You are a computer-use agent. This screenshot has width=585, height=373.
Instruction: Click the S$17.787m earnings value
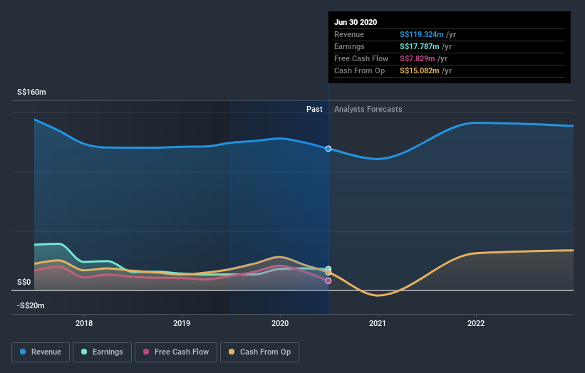pos(420,46)
